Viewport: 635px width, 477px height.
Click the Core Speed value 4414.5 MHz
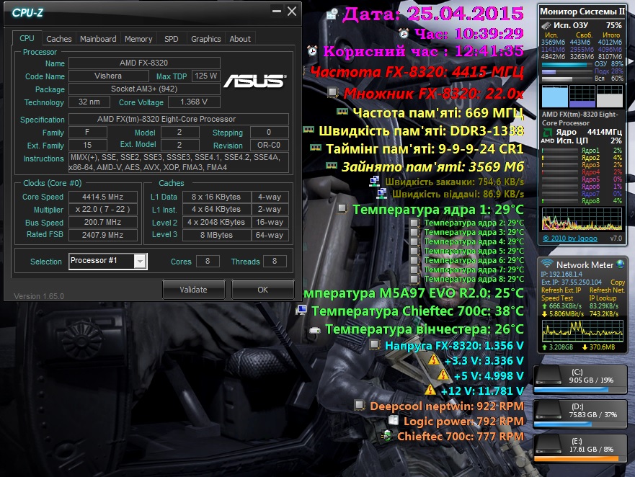pos(103,197)
